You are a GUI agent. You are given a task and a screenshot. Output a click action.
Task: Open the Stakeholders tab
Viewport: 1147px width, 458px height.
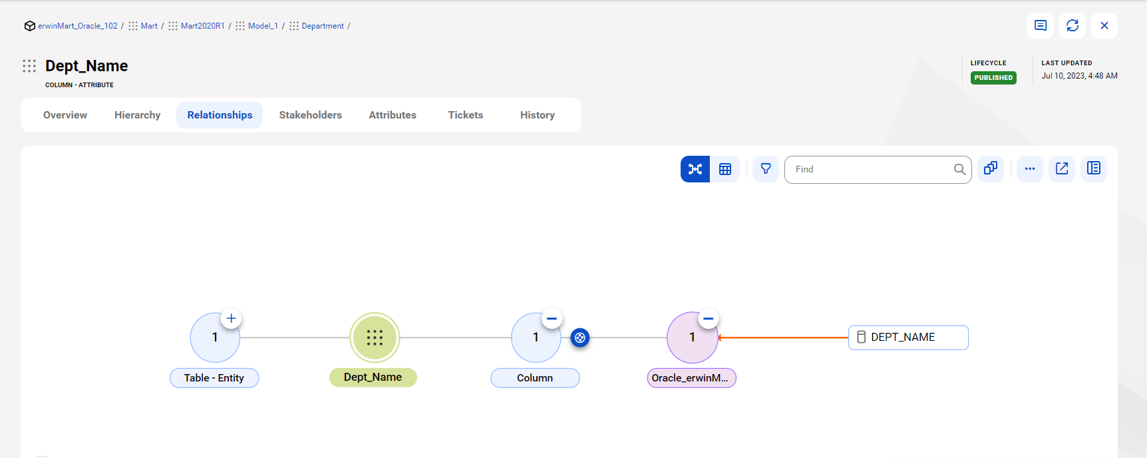(x=311, y=115)
